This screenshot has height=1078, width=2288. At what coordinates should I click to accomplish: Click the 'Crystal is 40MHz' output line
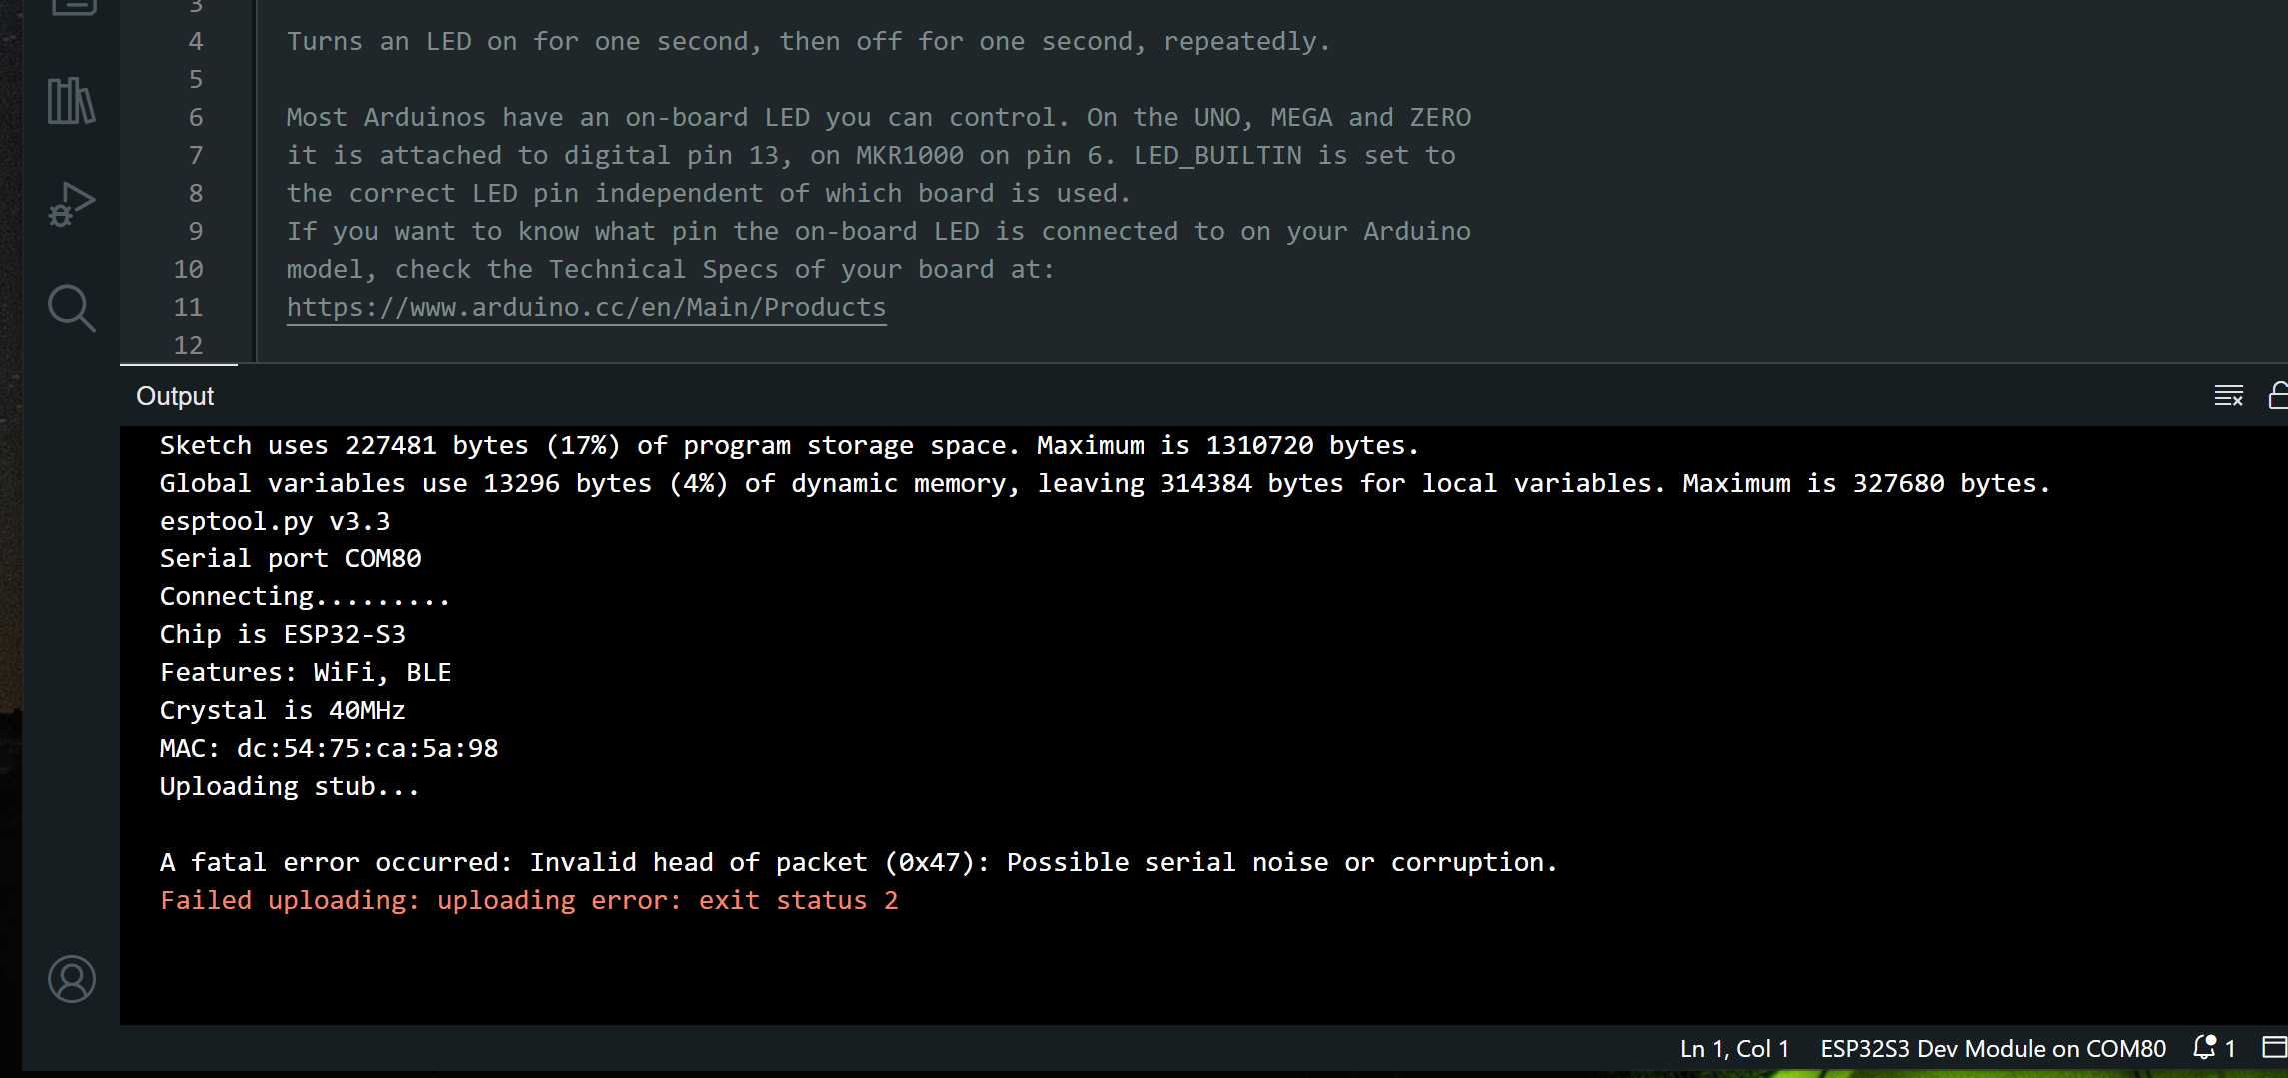click(x=283, y=710)
